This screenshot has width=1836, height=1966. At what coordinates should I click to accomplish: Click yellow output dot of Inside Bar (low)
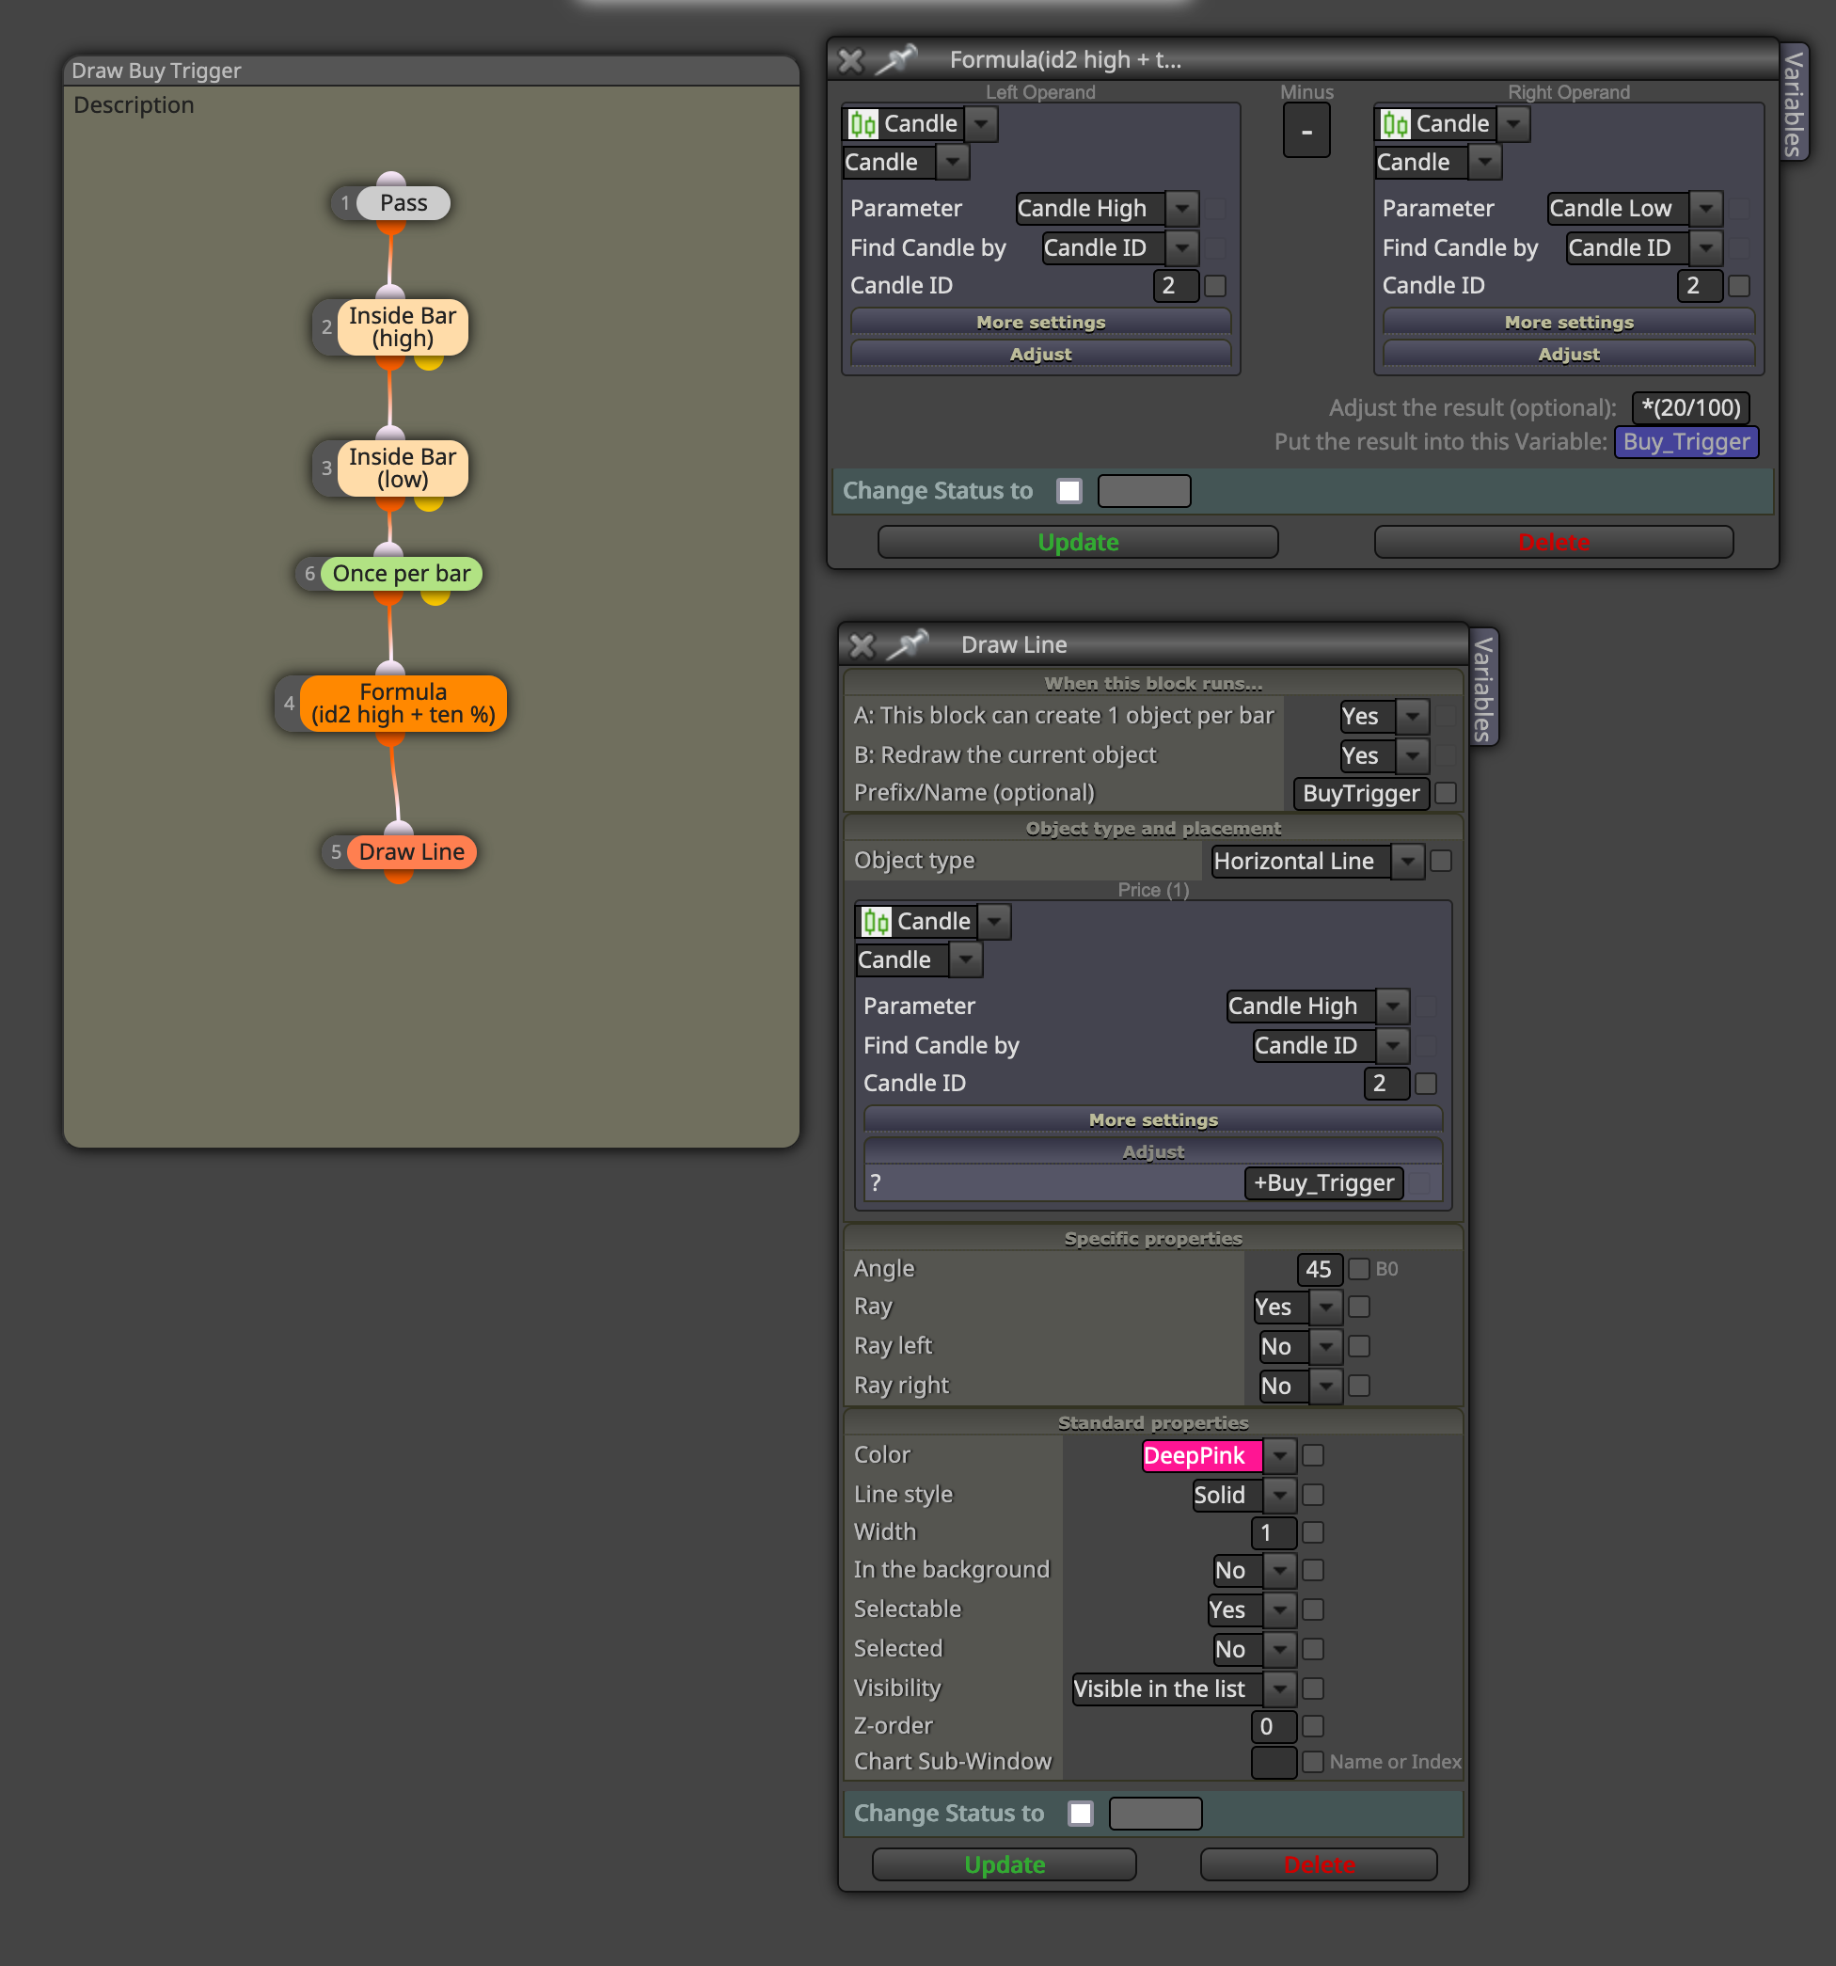coord(428,502)
